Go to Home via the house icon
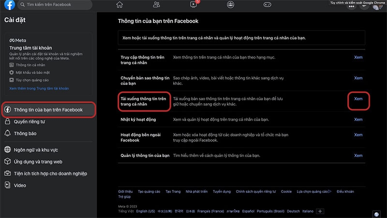 point(119,4)
